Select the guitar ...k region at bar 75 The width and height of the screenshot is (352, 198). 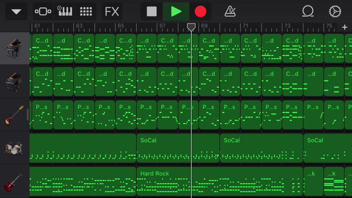click(334, 181)
